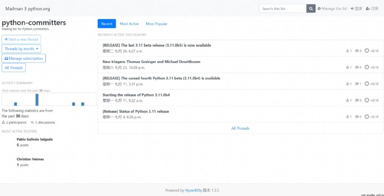This screenshot has height=196, width=384.
Task: Click the date 星期一 七月 11, 9:22 a.m.
Action: coord(123,101)
